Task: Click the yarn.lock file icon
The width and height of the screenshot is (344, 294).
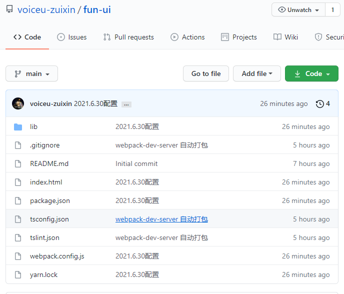Action: click(x=18, y=274)
